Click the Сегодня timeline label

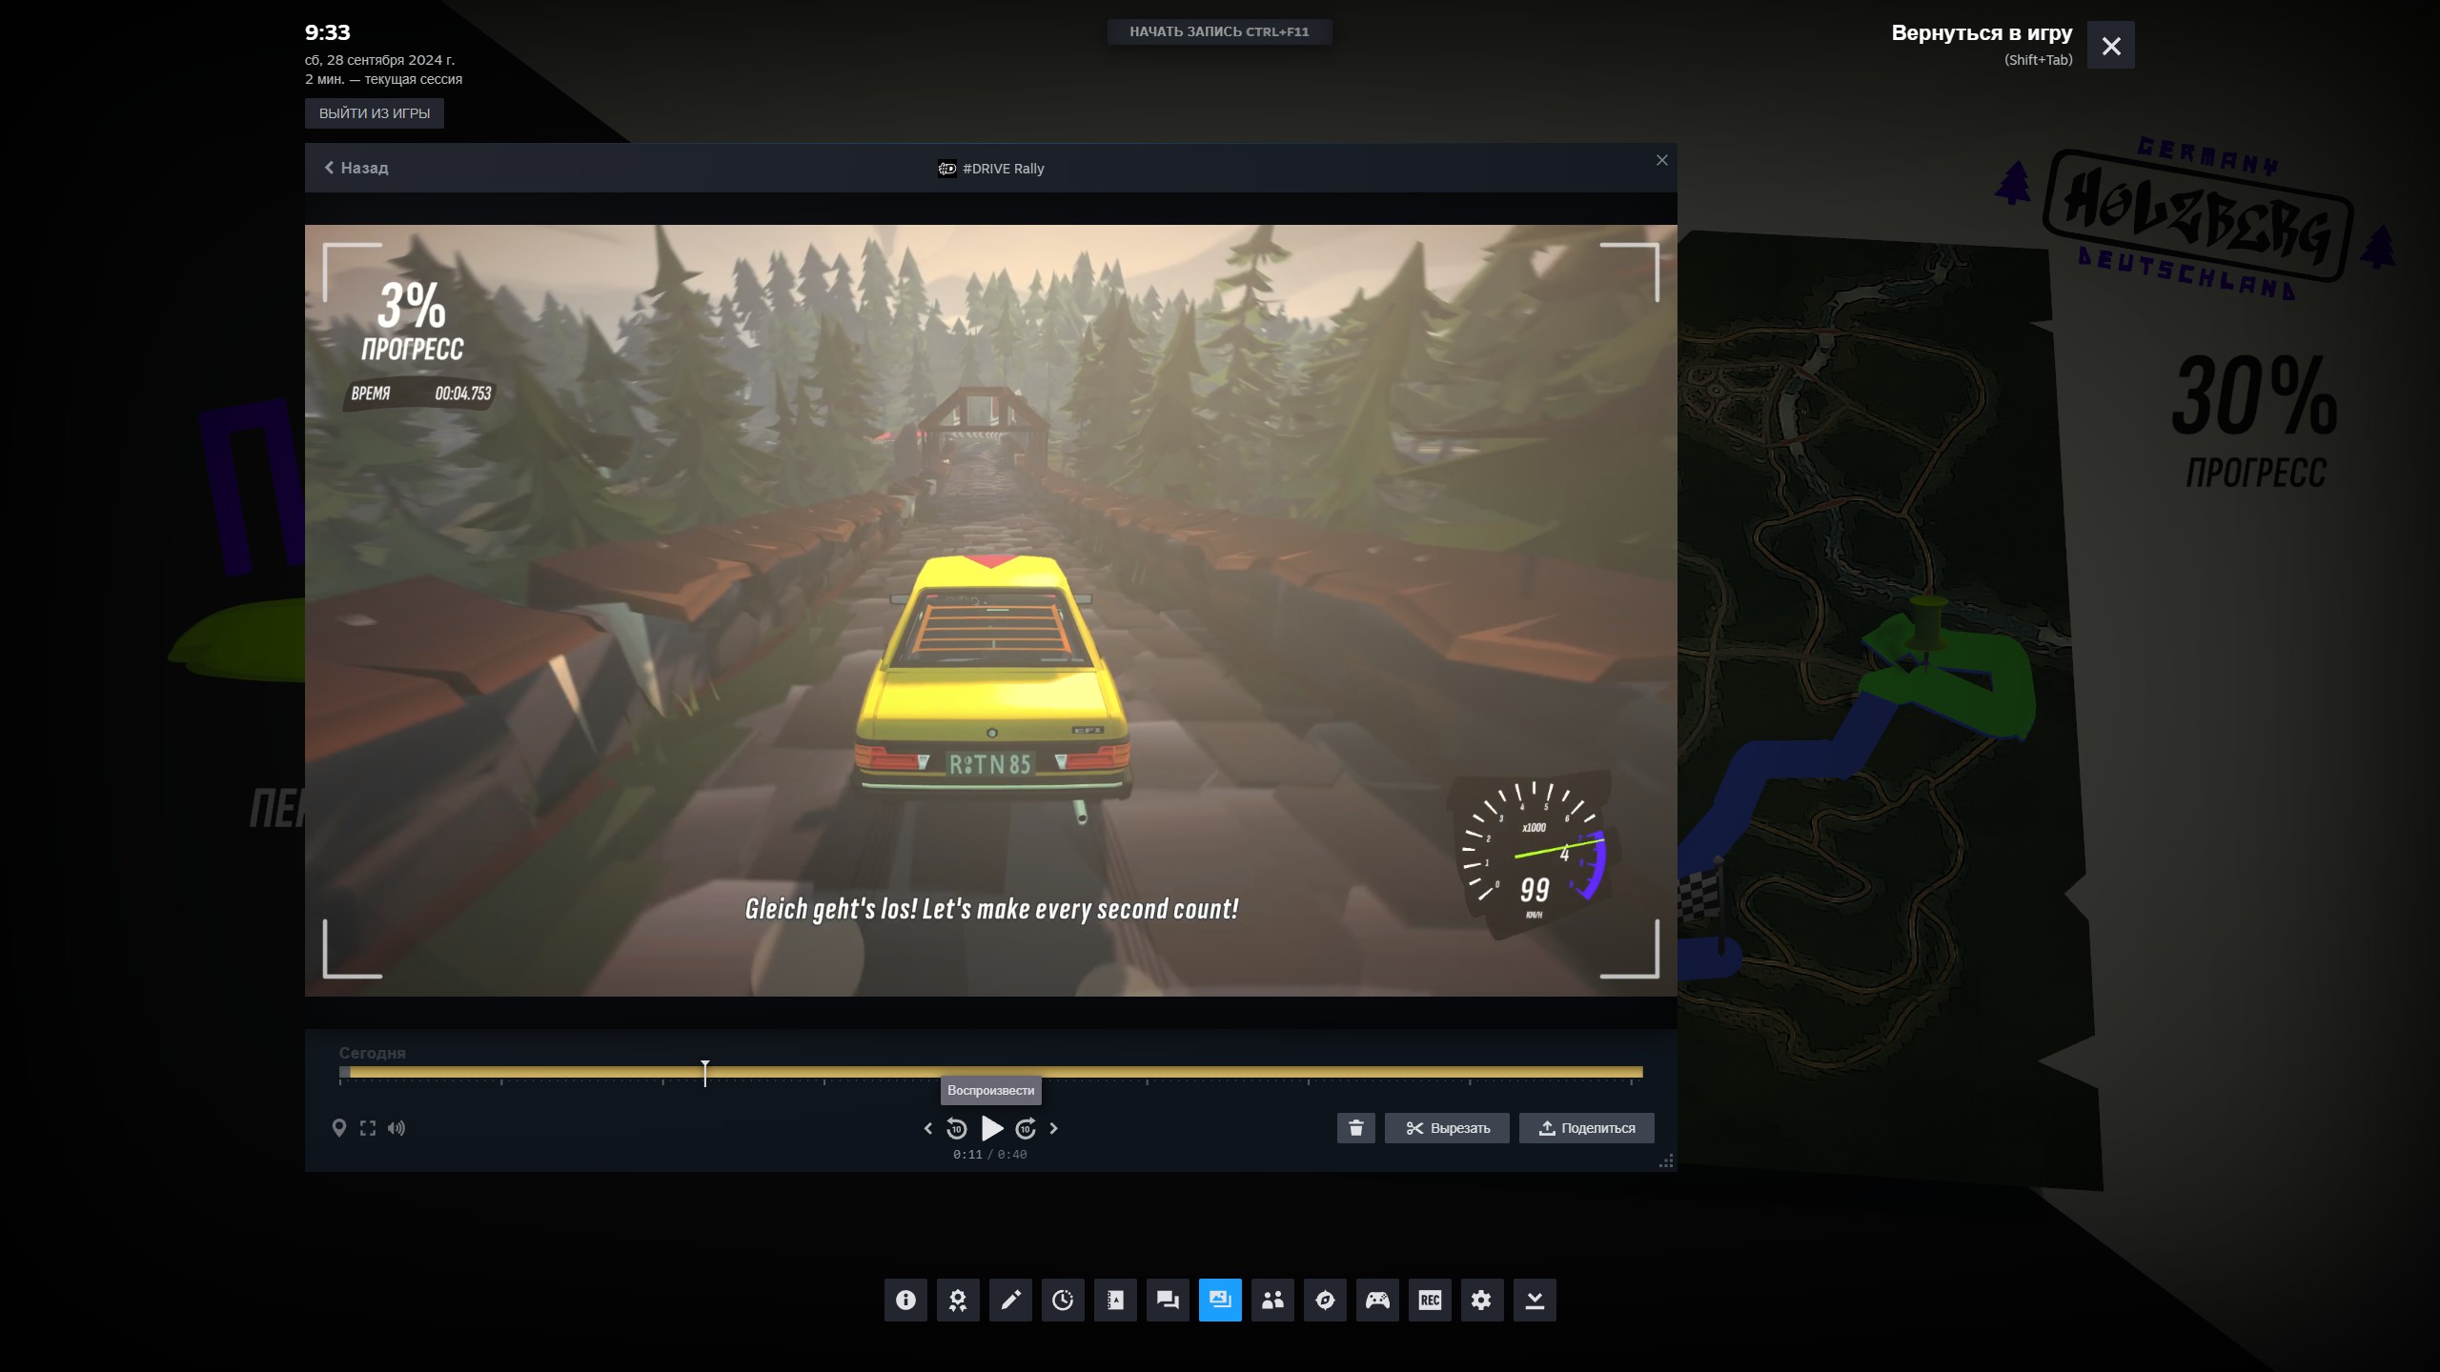tap(373, 1053)
